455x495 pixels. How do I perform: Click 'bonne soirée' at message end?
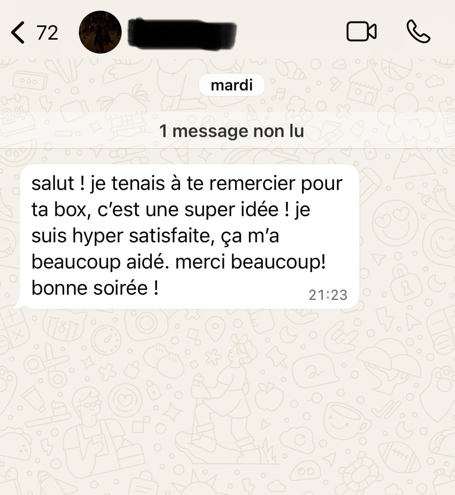(x=90, y=288)
